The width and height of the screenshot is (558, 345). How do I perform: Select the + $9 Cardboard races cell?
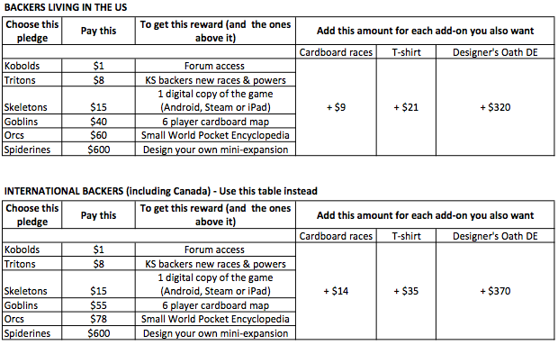point(336,107)
